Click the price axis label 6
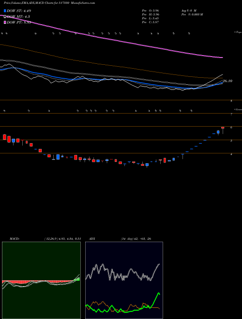 pos(231,128)
